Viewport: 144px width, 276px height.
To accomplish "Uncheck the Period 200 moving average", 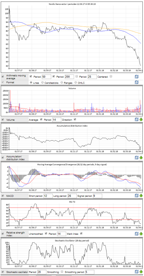I will click(x=54, y=77).
